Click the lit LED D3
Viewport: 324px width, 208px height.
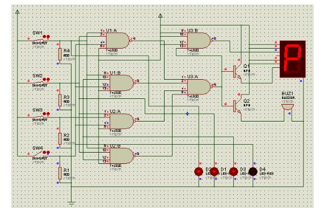point(234,171)
